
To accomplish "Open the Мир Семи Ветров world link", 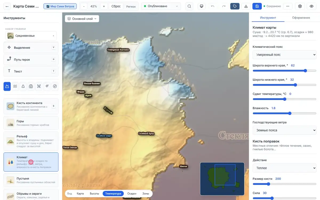I will pos(60,6).
